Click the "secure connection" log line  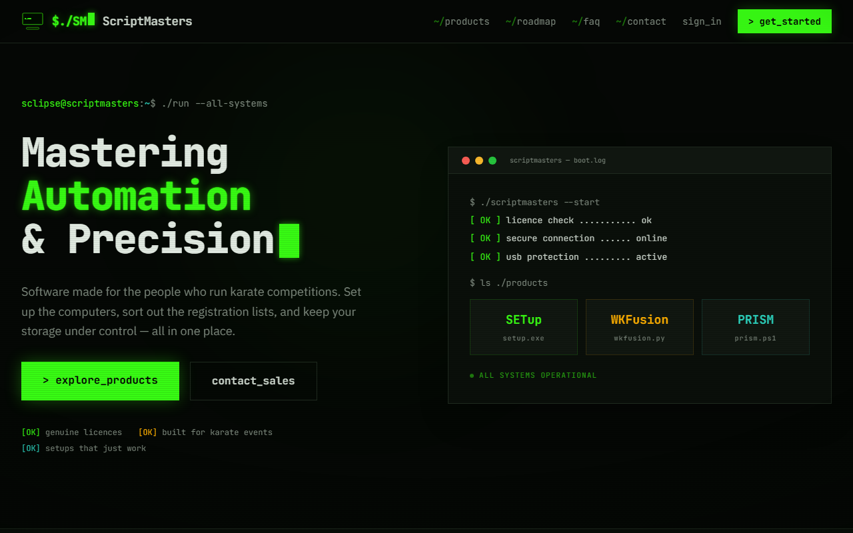click(x=568, y=239)
